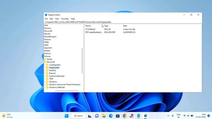Viewport: 212px width, 119px height.
Task: Open File Explorer from the taskbar
Action: [104, 116]
